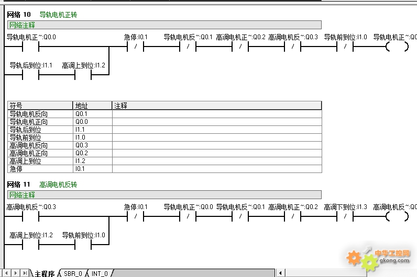Image resolution: width=417 pixels, height=277 pixels.
Task: Click the network 10 comment field
Action: pos(164,25)
